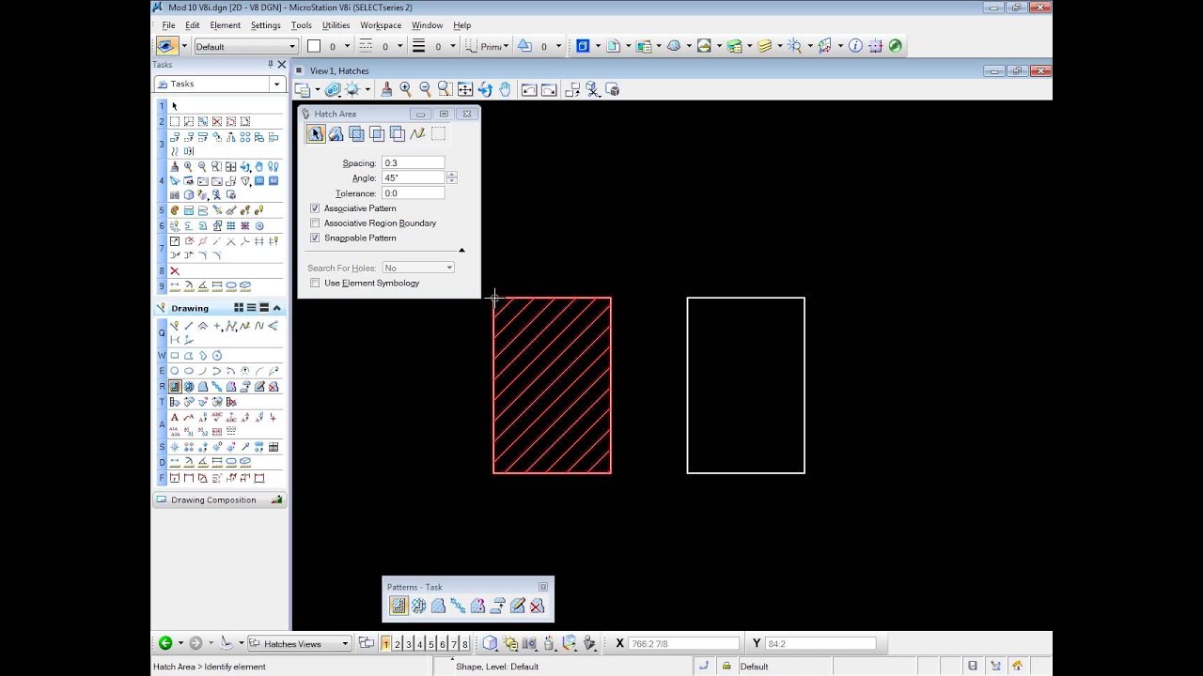Click the green back arrow button
Image resolution: width=1203 pixels, height=676 pixels.
(165, 643)
